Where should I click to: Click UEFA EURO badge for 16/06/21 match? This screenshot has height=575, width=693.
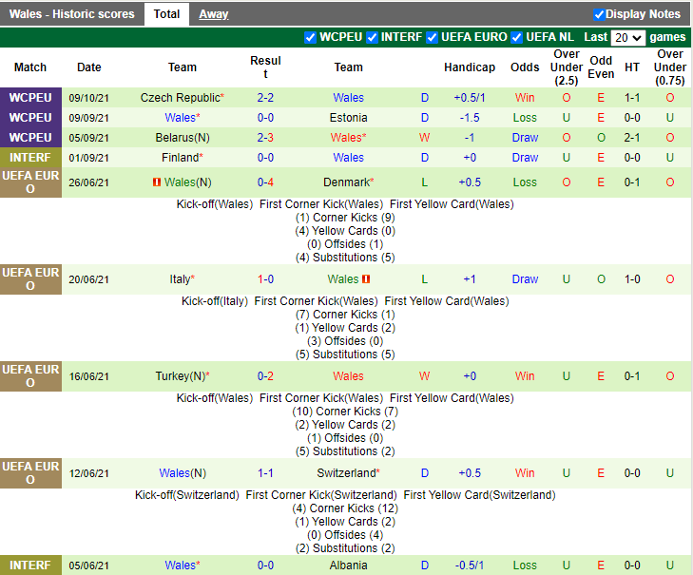point(30,376)
